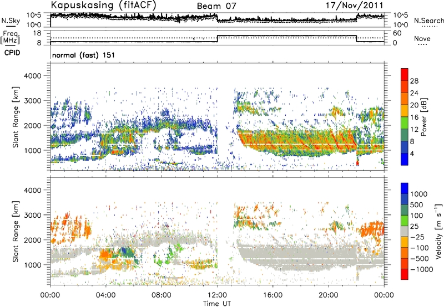Viewport: 444px width, 307px height.
Task: Click the "2000" tick on the velocity panel
Action: [34, 240]
